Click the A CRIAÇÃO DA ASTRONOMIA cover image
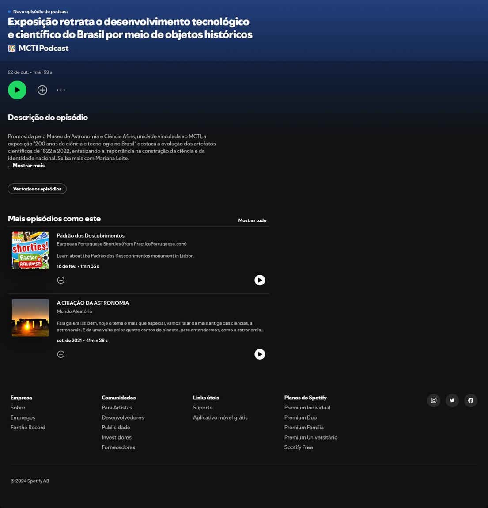This screenshot has height=508, width=488. [x=30, y=318]
